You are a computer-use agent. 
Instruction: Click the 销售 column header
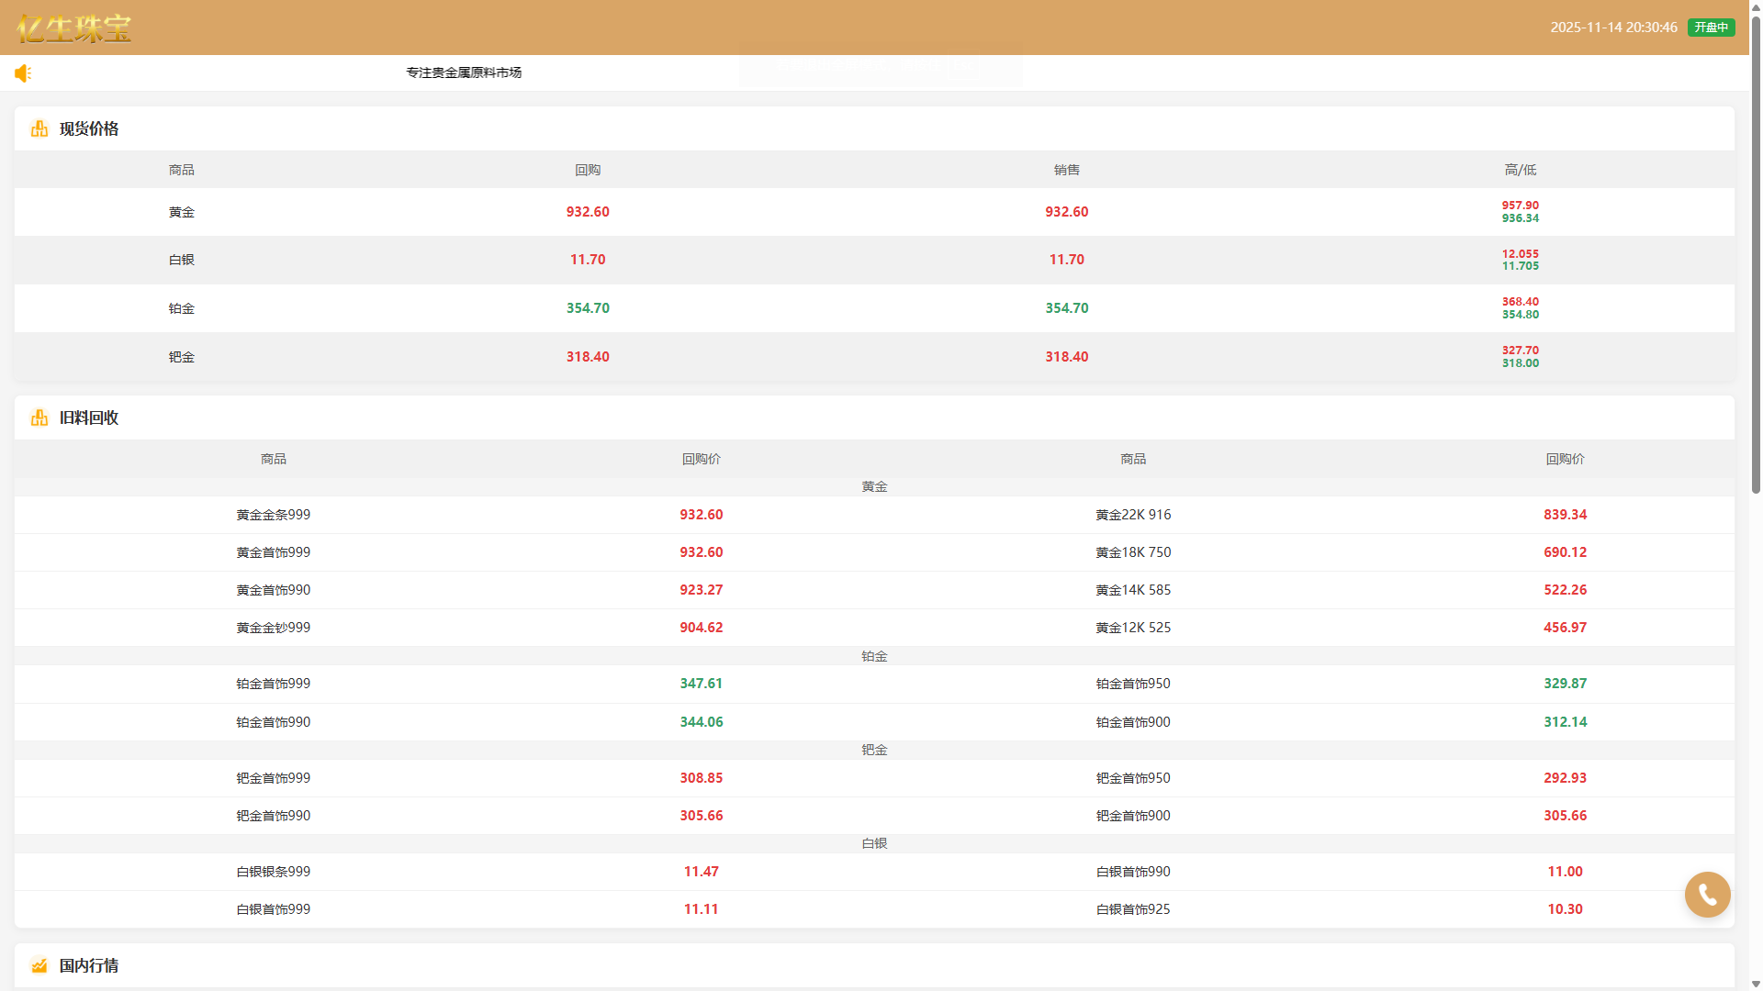pyautogui.click(x=1066, y=170)
